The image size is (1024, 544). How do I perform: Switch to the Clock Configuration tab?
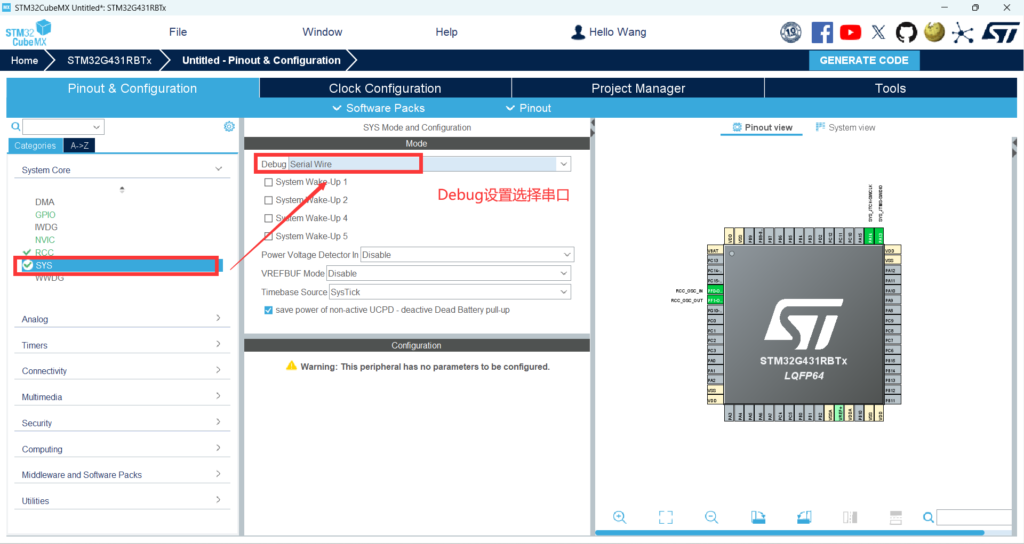385,88
